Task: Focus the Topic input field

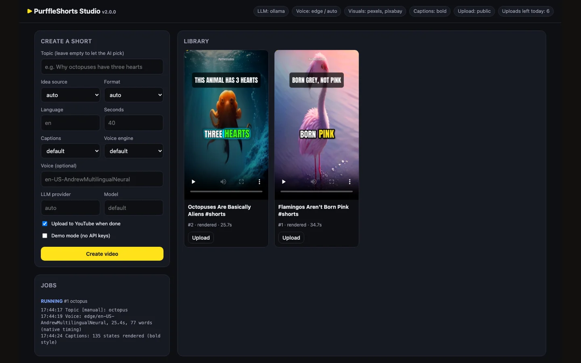Action: [x=102, y=67]
